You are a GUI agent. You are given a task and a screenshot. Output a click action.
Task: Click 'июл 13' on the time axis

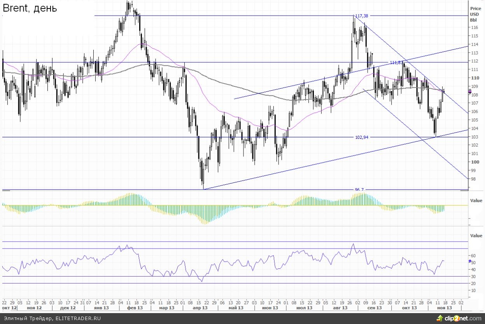(305, 308)
